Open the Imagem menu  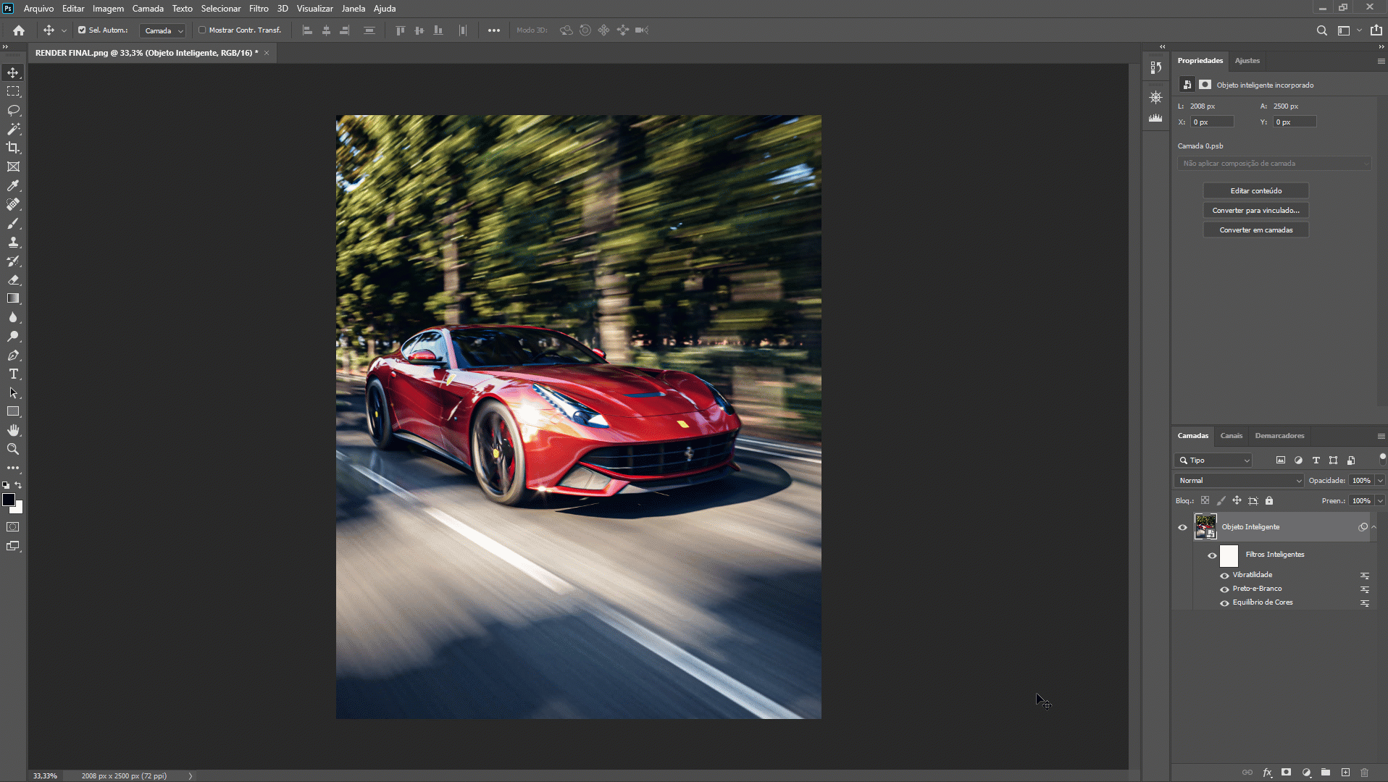tap(108, 9)
